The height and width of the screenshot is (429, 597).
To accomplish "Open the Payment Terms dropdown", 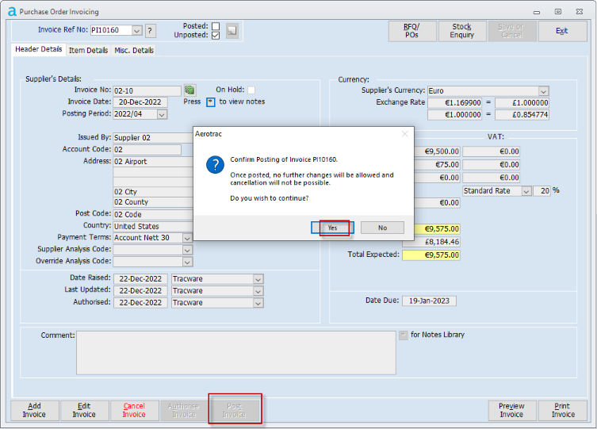I will 187,238.
